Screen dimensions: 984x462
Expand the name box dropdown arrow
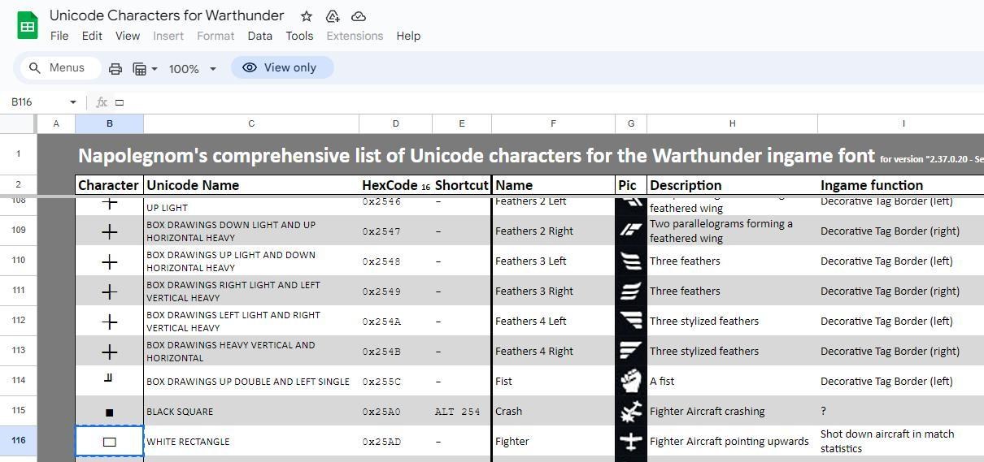click(72, 102)
